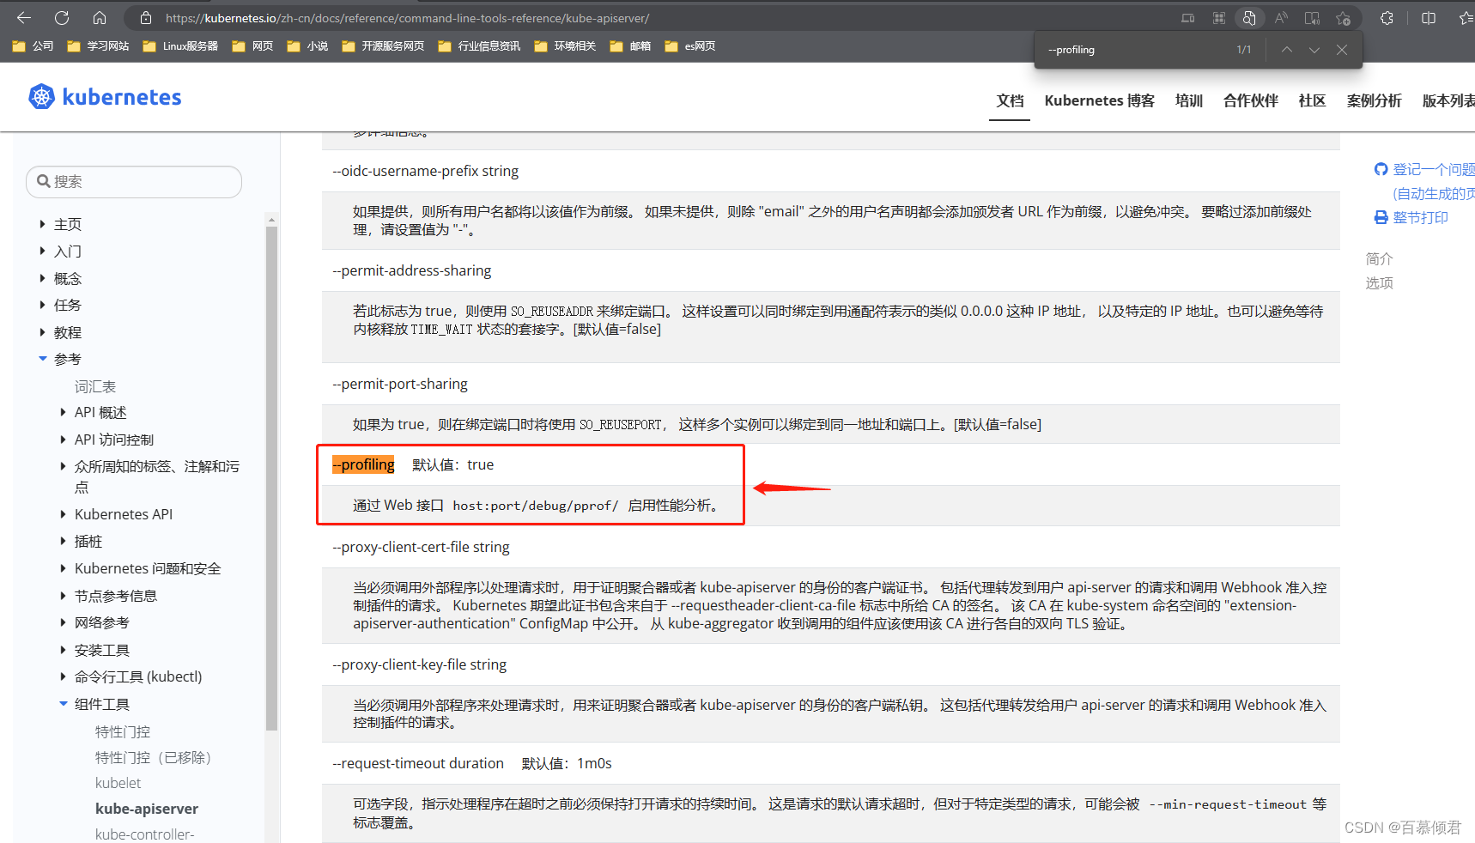Click the send-to-devices icon in address bar
Screen dimensions: 1475x843
pyautogui.click(x=1188, y=18)
